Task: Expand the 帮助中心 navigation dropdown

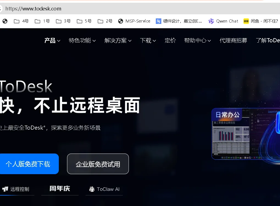Action: click(198, 41)
